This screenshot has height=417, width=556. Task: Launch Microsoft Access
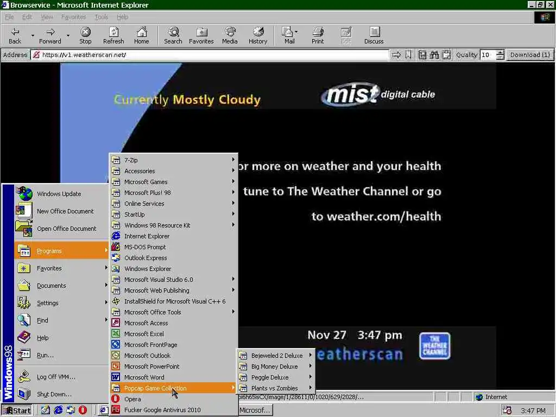coord(173,323)
